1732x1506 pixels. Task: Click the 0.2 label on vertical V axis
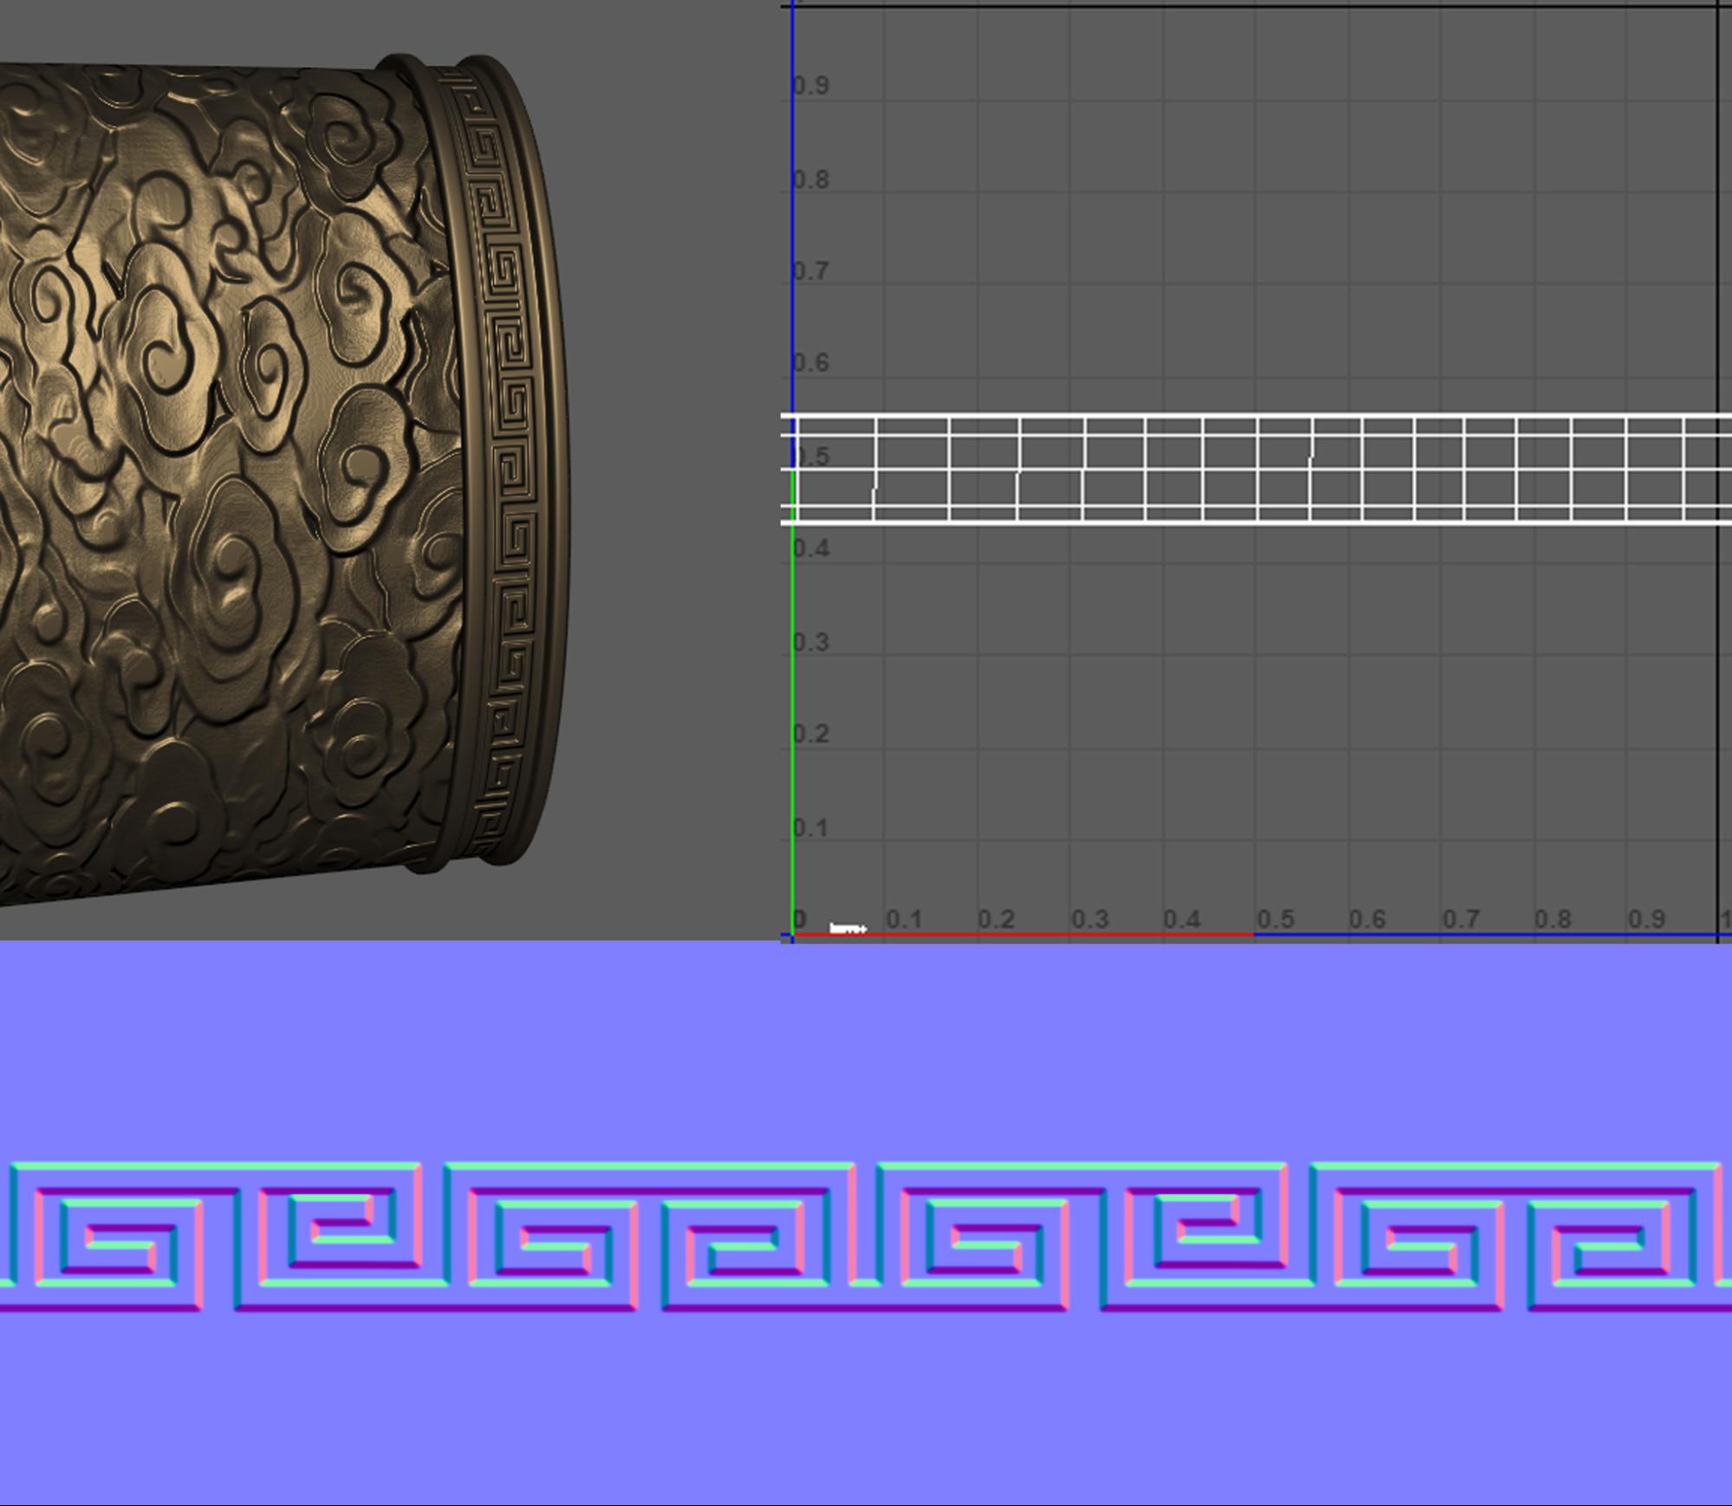click(812, 734)
